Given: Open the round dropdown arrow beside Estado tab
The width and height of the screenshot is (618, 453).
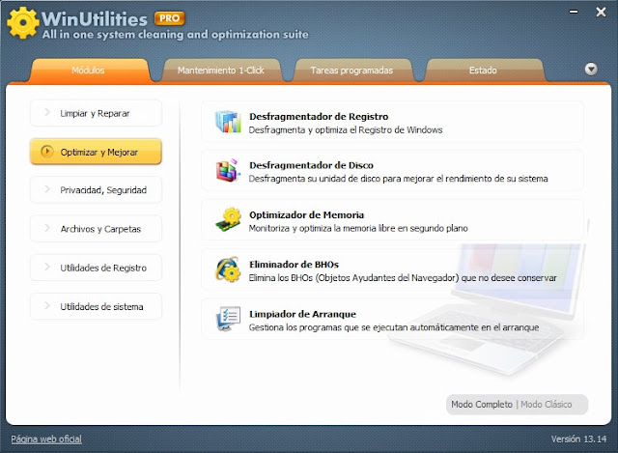Looking at the screenshot, I should click(591, 70).
